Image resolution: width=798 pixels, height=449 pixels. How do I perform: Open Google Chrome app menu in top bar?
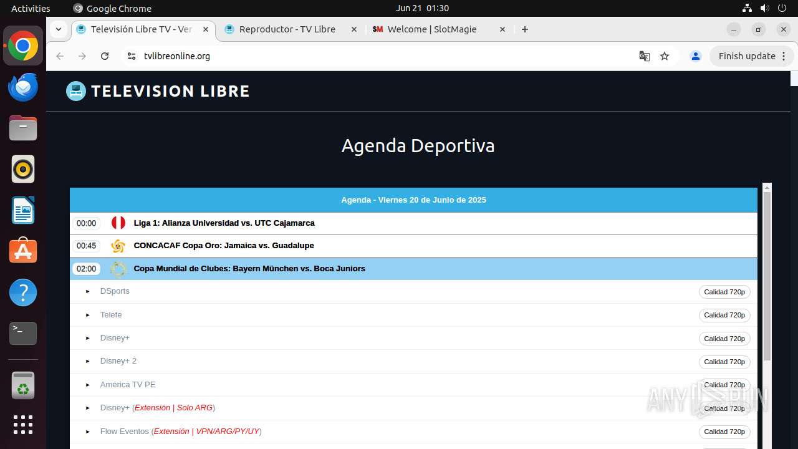112,8
